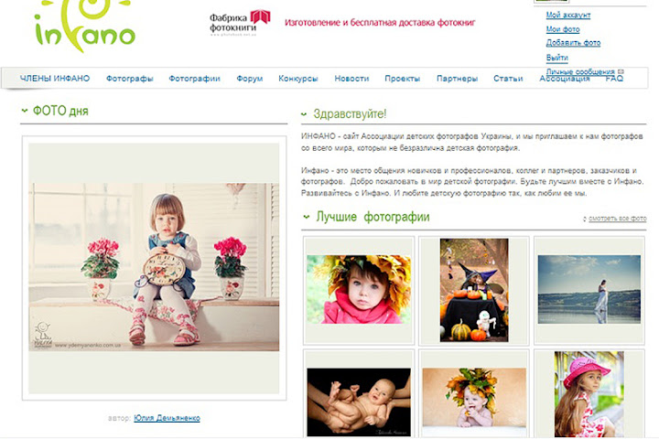The image size is (659, 439).
Task: Click the Infano logo
Action: tap(85, 27)
